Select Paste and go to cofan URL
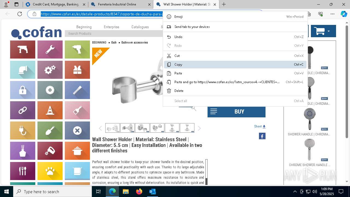350x197 pixels. [x=235, y=82]
